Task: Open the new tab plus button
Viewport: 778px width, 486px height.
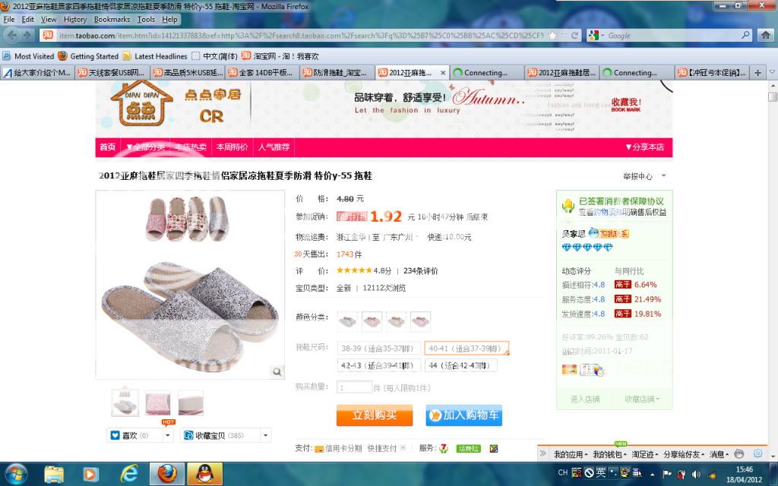Action: point(757,73)
